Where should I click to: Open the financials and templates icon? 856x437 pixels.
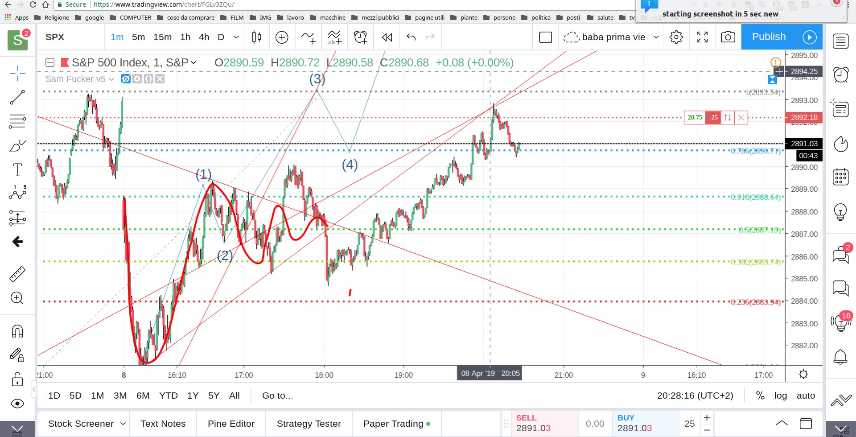point(334,37)
